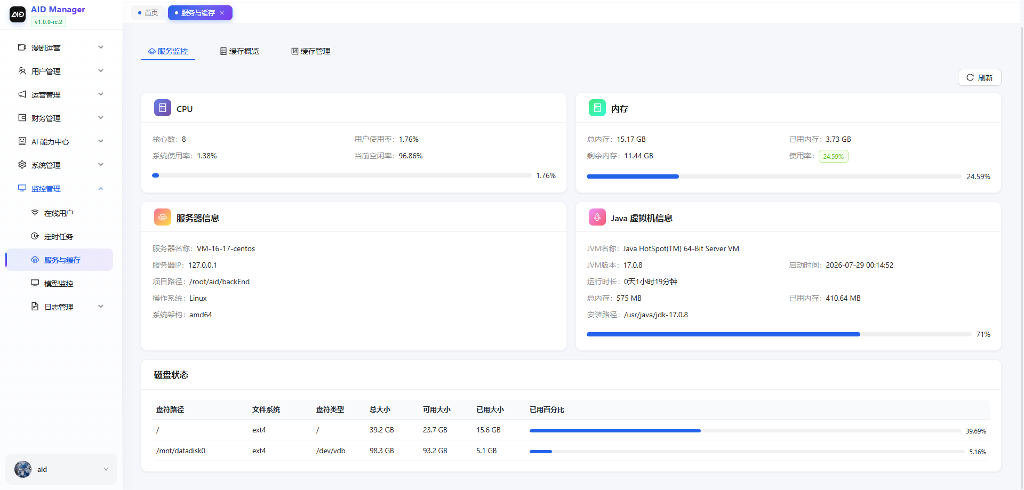1024x490 pixels.
Task: Expand the 财务管理 menu chevron
Action: click(101, 118)
